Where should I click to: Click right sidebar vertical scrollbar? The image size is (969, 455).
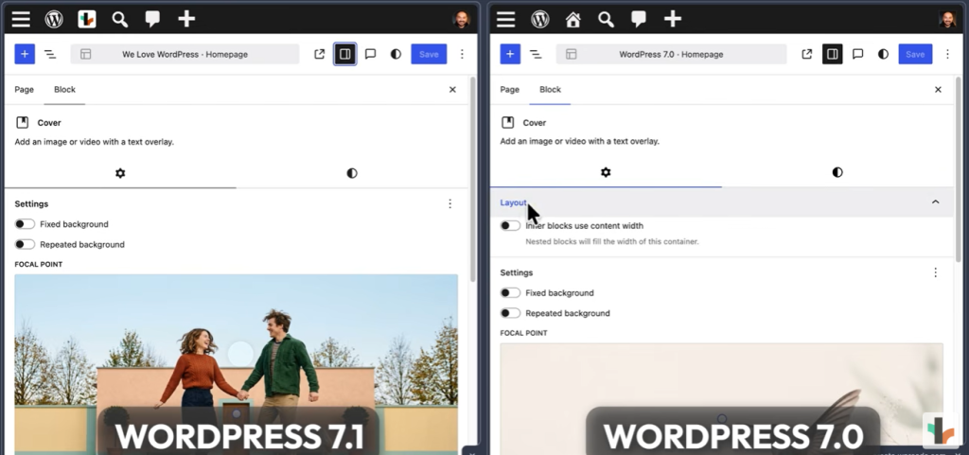959,169
